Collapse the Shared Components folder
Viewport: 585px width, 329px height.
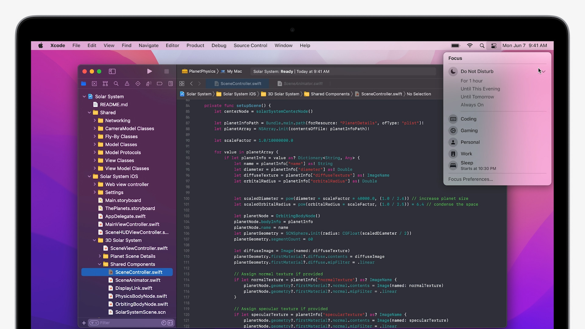(100, 264)
